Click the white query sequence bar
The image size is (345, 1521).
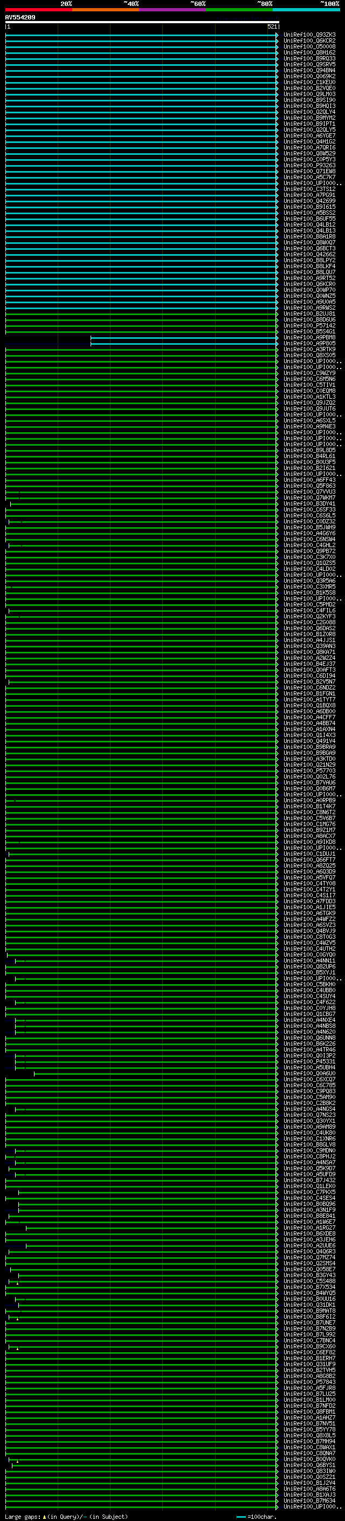pos(142,22)
